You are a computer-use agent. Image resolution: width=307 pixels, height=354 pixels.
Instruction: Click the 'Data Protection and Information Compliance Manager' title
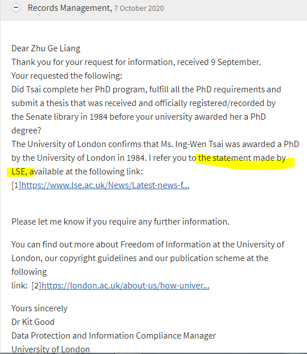point(114,336)
